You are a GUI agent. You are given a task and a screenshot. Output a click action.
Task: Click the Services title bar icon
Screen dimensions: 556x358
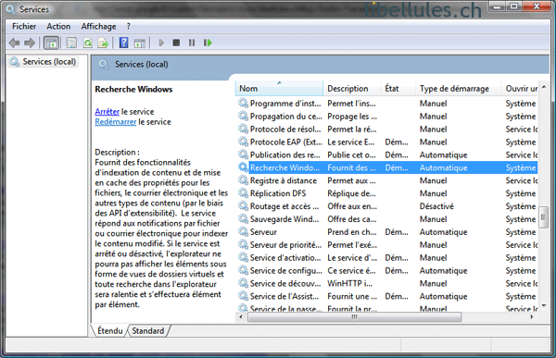pos(10,9)
